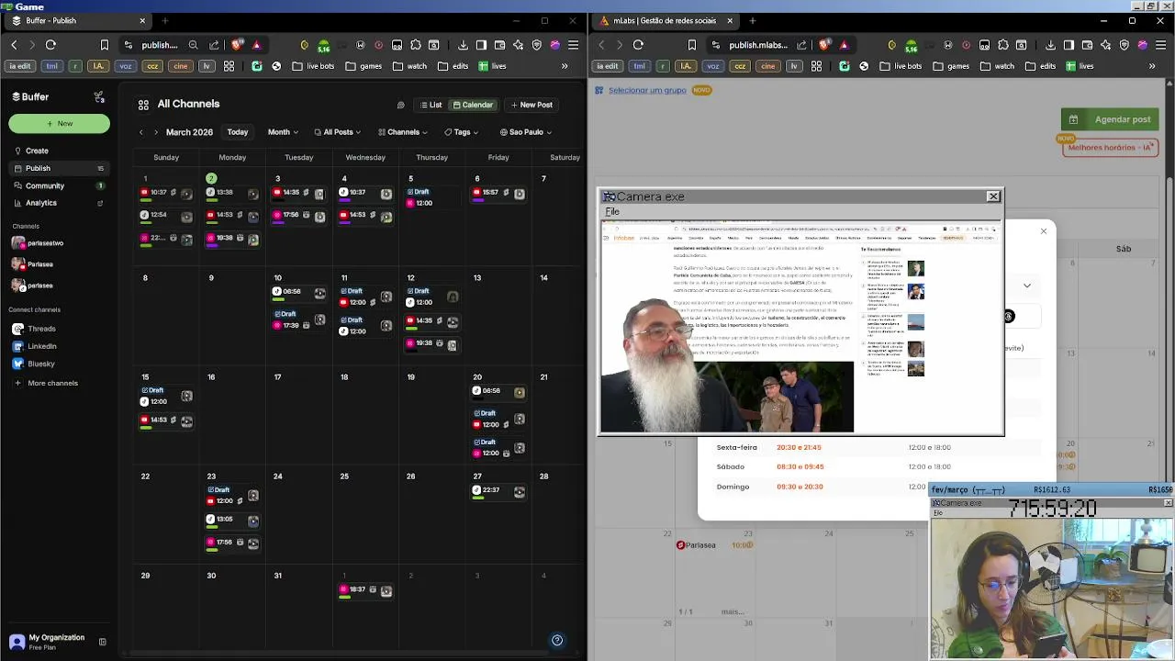Image resolution: width=1175 pixels, height=661 pixels.
Task: Open File menu in Camera.exe window
Action: (x=612, y=211)
